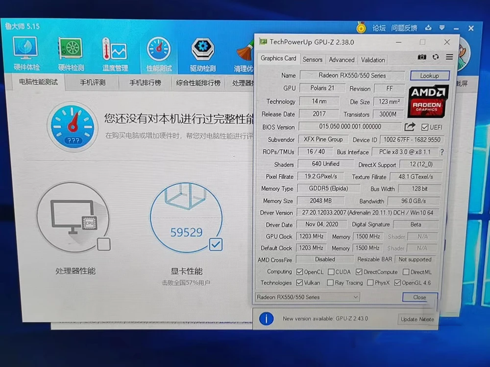Click the speedometer gauge icon with ???

(x=73, y=127)
